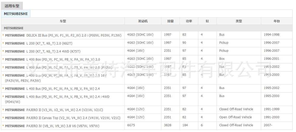Select engine 4G64 (16V) in L 200 4WD row
The height and width of the screenshot is (132, 296).
click(136, 50)
